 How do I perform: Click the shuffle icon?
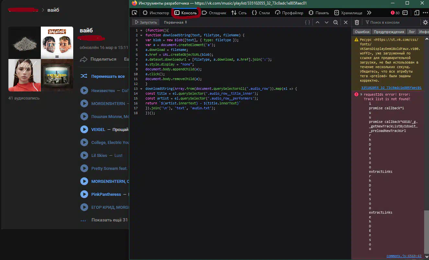[84, 76]
